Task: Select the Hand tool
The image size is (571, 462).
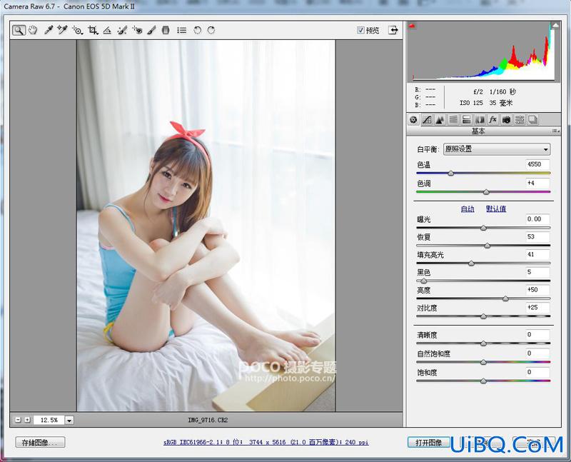Action: coord(33,30)
